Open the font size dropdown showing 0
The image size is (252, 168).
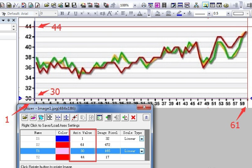pos(55,13)
